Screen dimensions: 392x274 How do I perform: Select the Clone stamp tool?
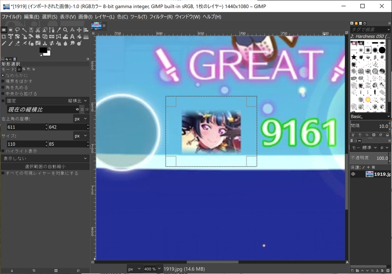[x=45, y=43]
